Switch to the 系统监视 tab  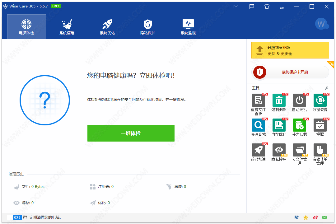pos(188,26)
